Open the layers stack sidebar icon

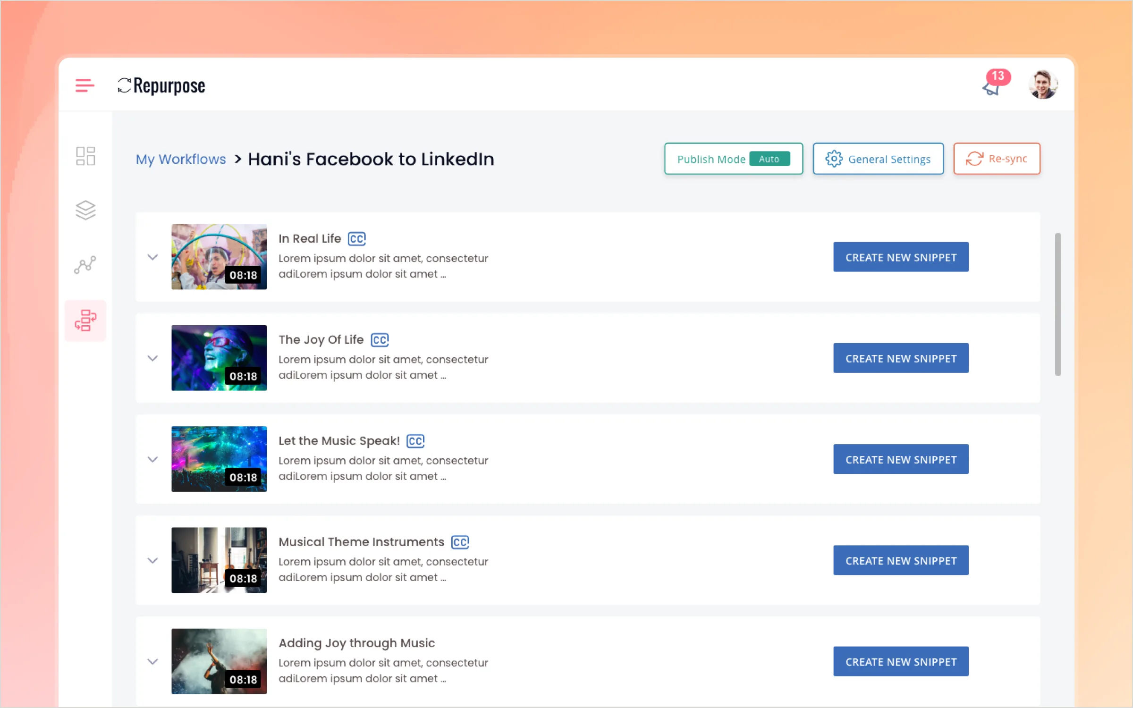pos(85,210)
